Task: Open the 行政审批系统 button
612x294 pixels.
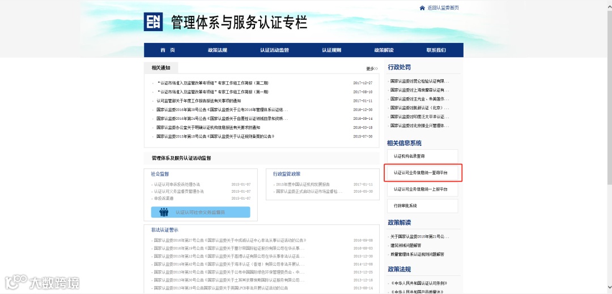Action: 422,206
